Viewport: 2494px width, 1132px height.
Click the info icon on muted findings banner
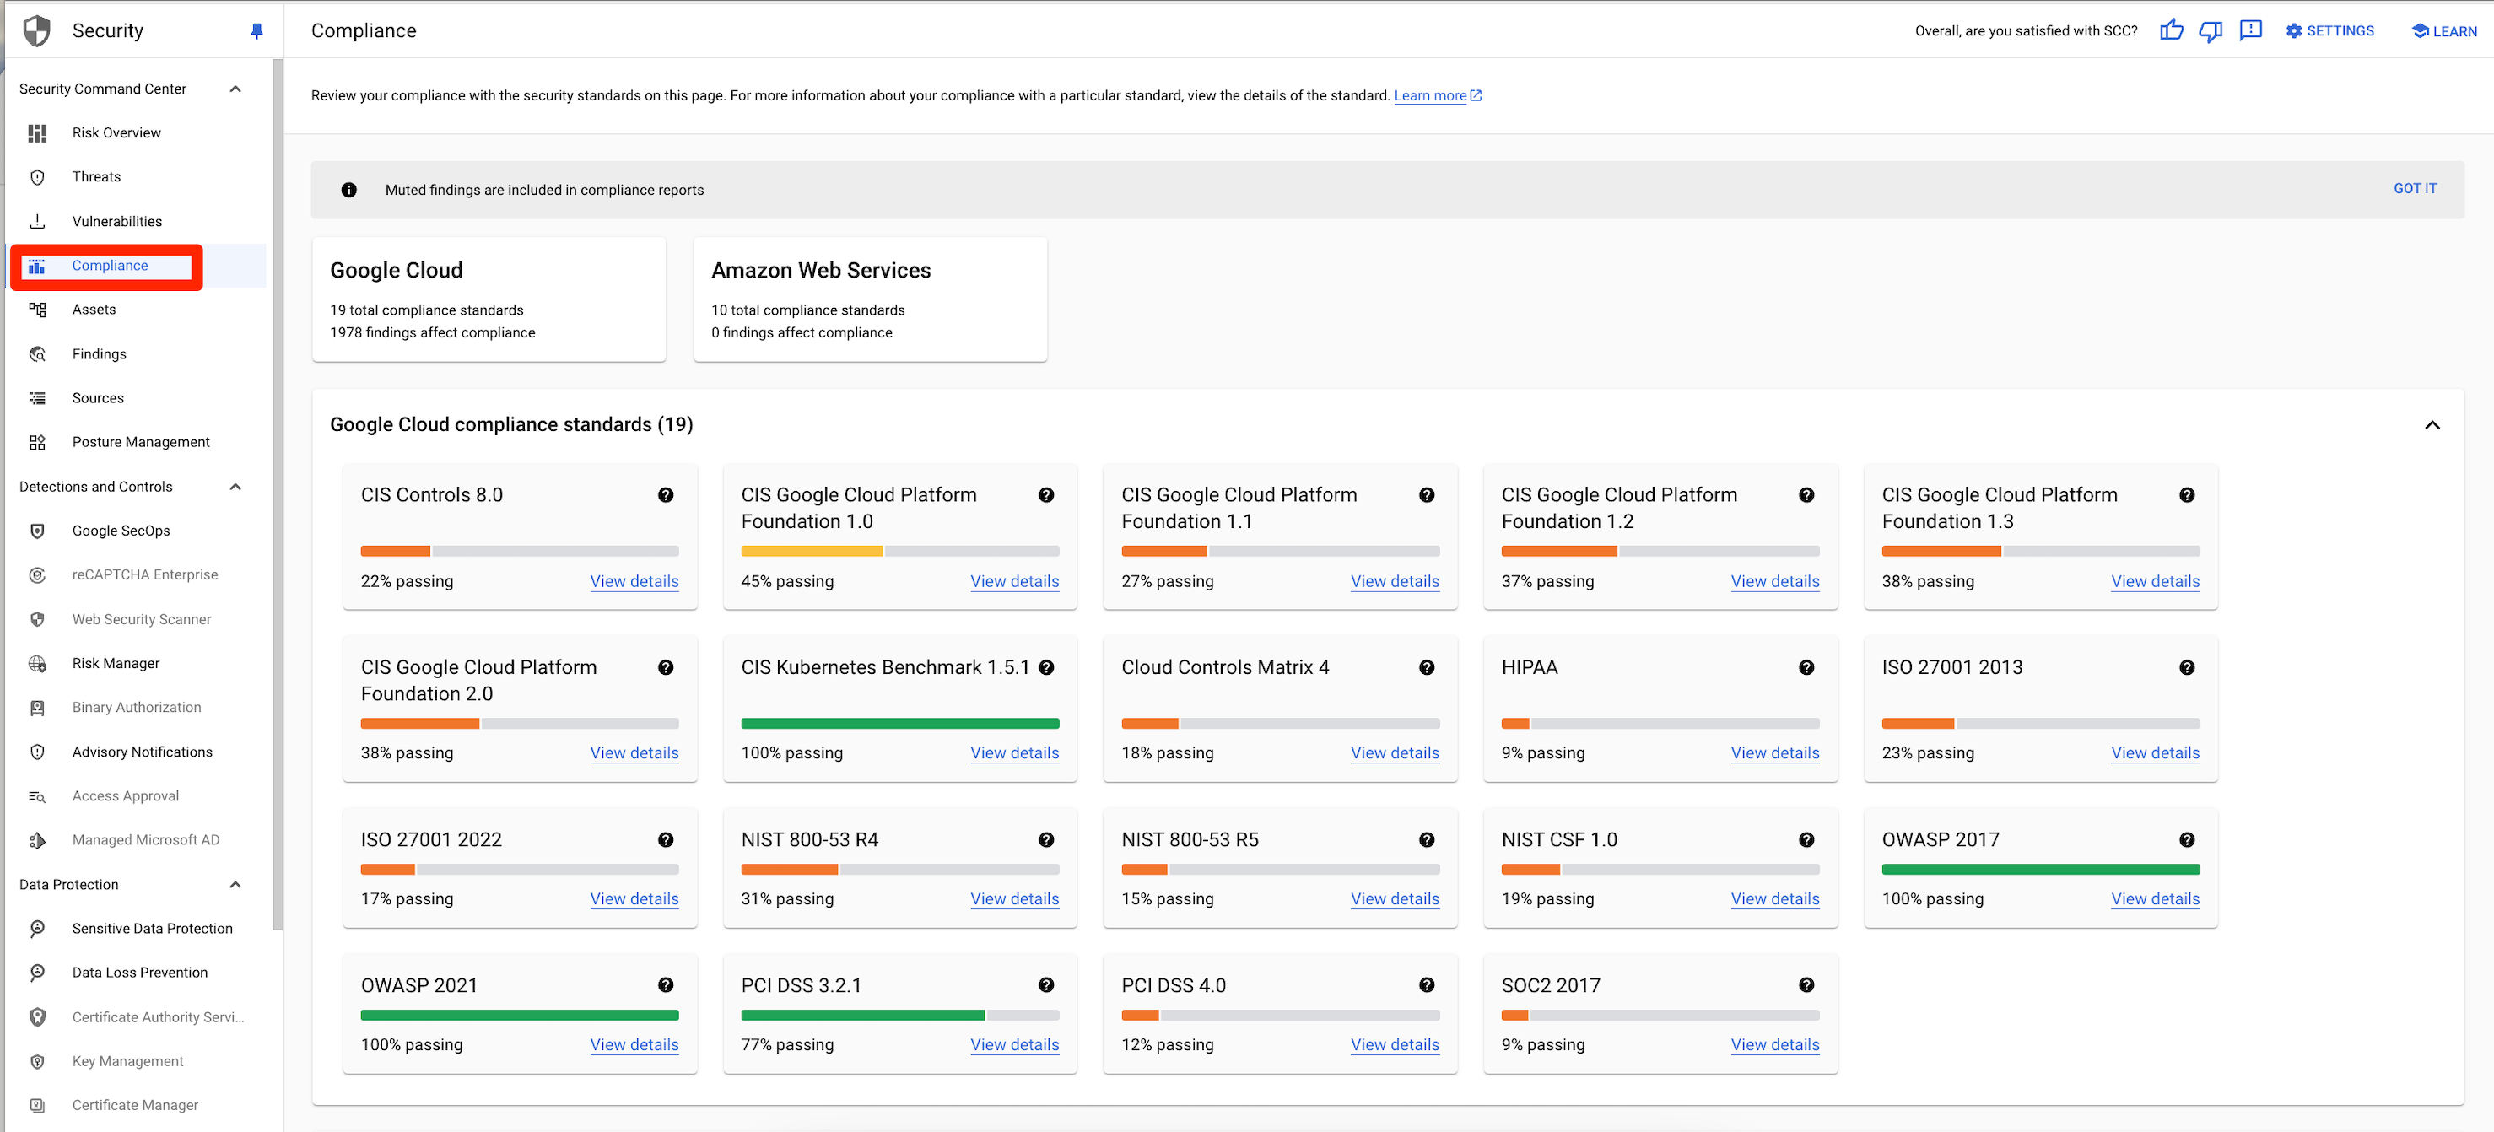point(348,190)
